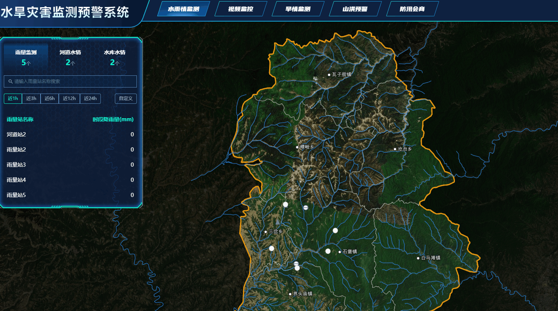Click the 瓦子街镇 town label on map
558x311 pixels.
pyautogui.click(x=342, y=75)
